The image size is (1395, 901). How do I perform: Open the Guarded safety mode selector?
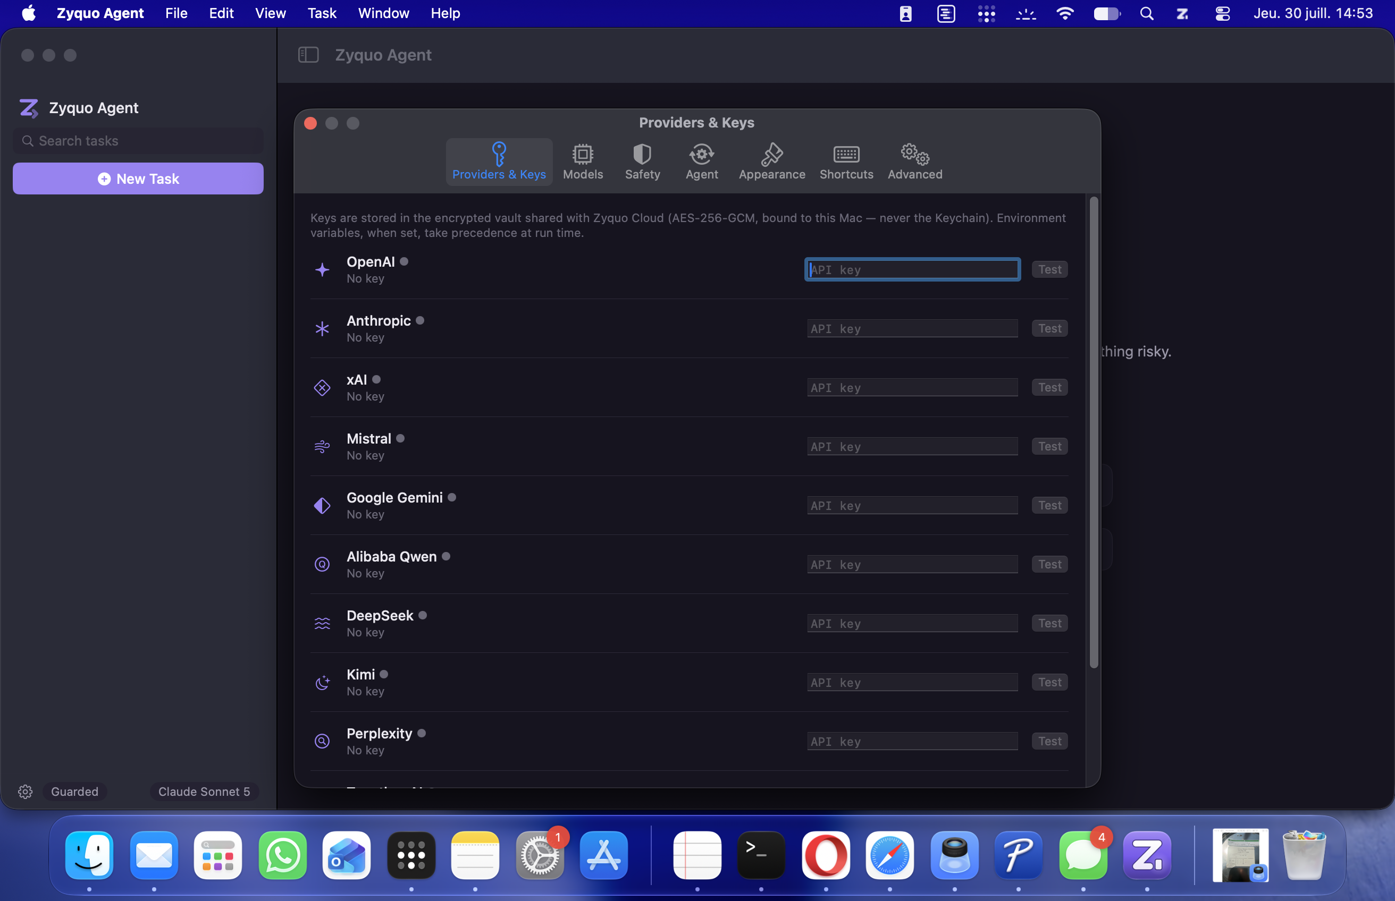click(74, 792)
